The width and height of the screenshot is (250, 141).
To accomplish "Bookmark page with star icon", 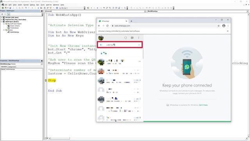I will point(219,26).
